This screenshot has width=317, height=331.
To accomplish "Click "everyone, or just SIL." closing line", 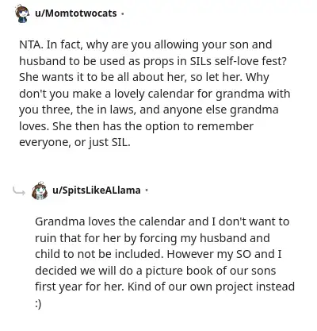I will (74, 143).
